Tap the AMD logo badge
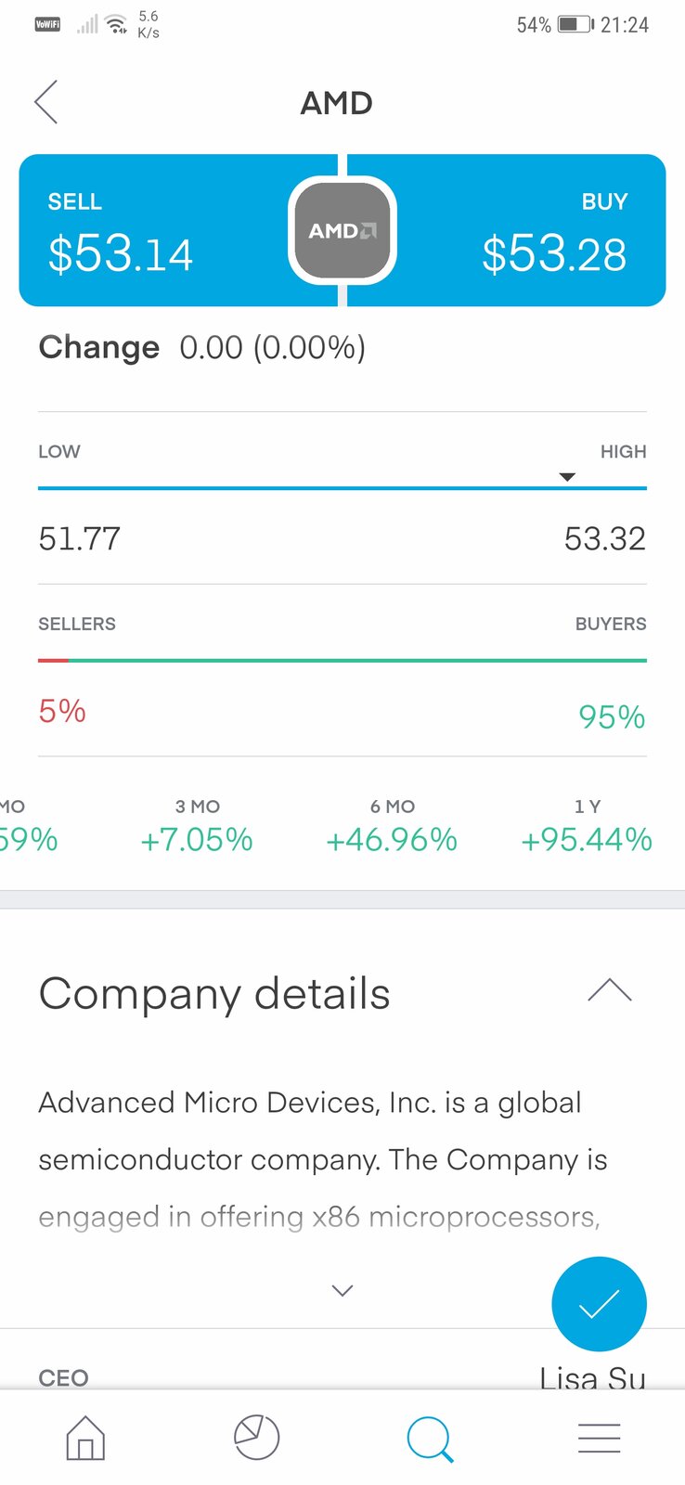685x1485 pixels. click(342, 230)
